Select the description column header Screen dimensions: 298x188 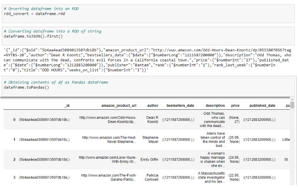215,106
